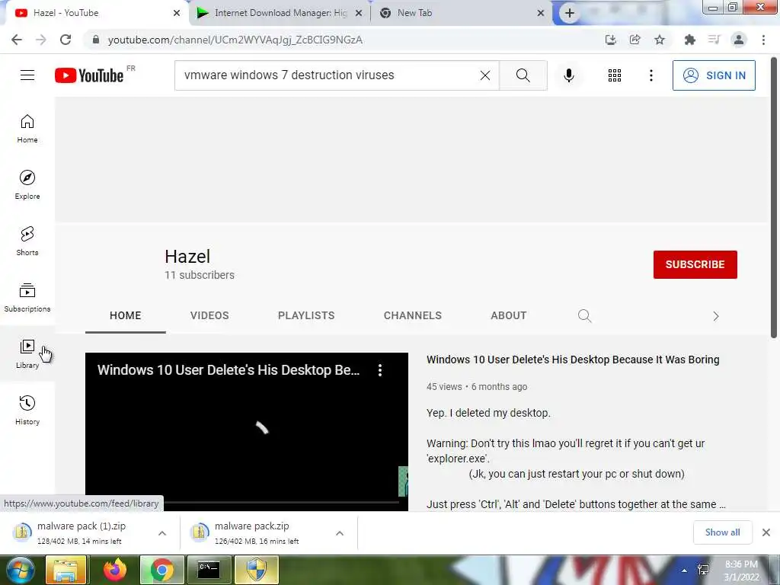The width and height of the screenshot is (780, 585).
Task: Expand malware pack.zip download options
Action: coord(340,533)
